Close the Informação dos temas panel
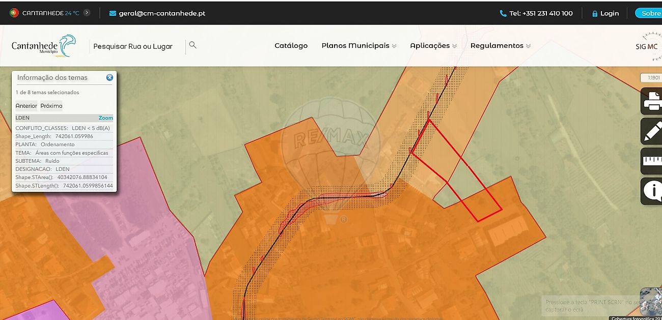The image size is (662, 320). tap(109, 77)
